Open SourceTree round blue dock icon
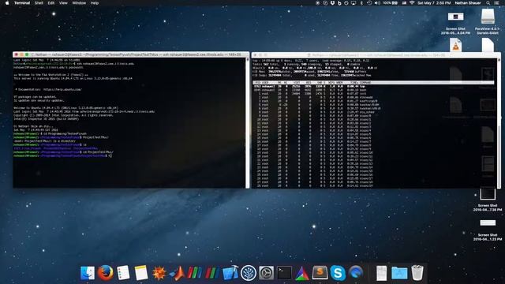The height and width of the screenshot is (284, 505). (249, 273)
